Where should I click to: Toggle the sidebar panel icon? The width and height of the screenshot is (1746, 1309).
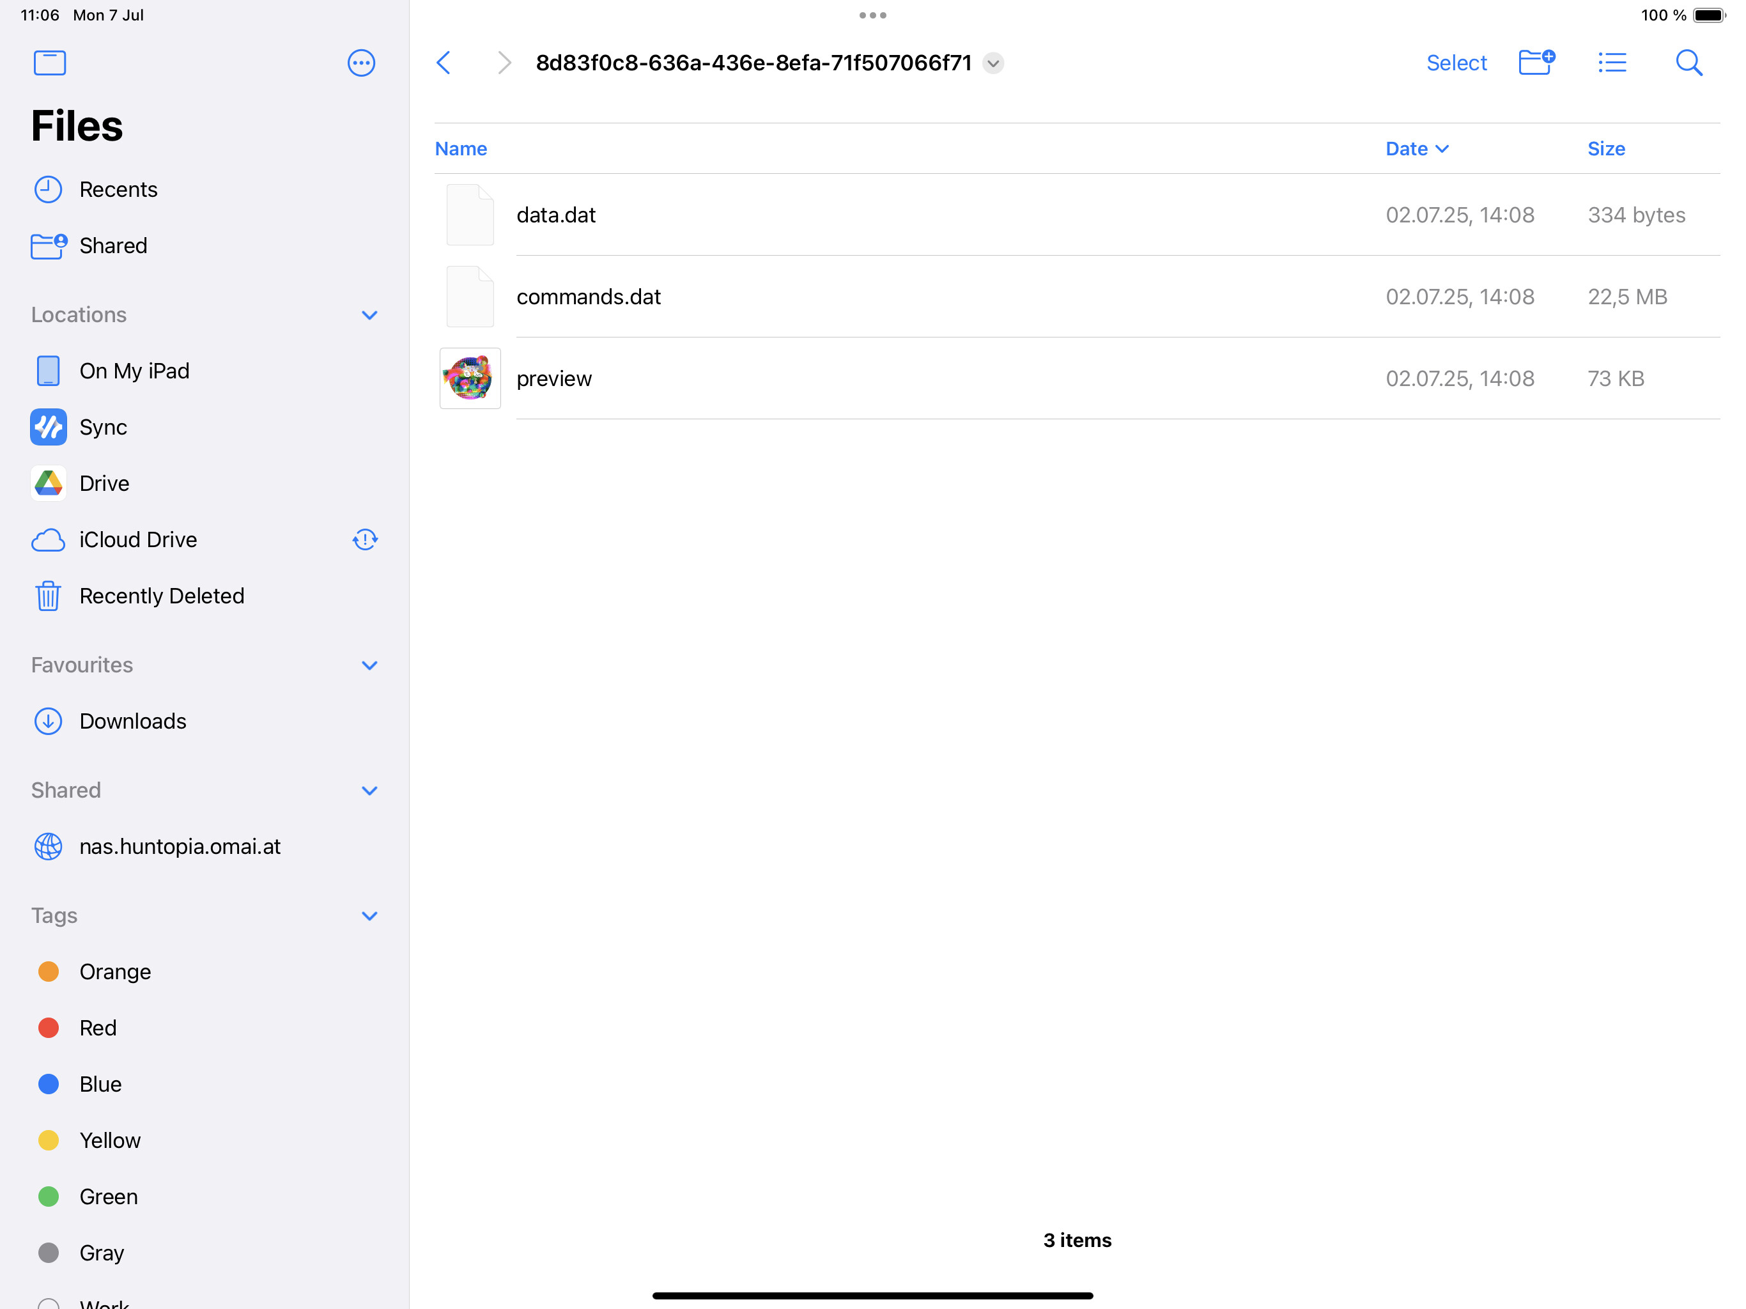[x=50, y=63]
